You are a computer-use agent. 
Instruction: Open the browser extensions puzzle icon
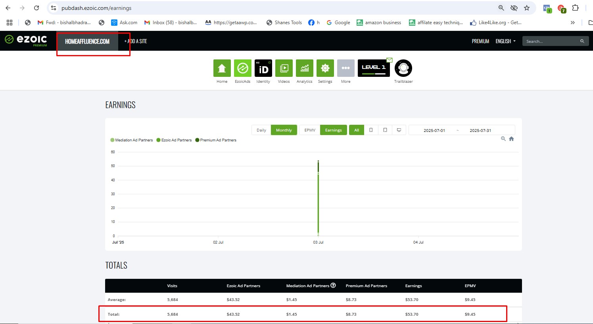click(575, 8)
